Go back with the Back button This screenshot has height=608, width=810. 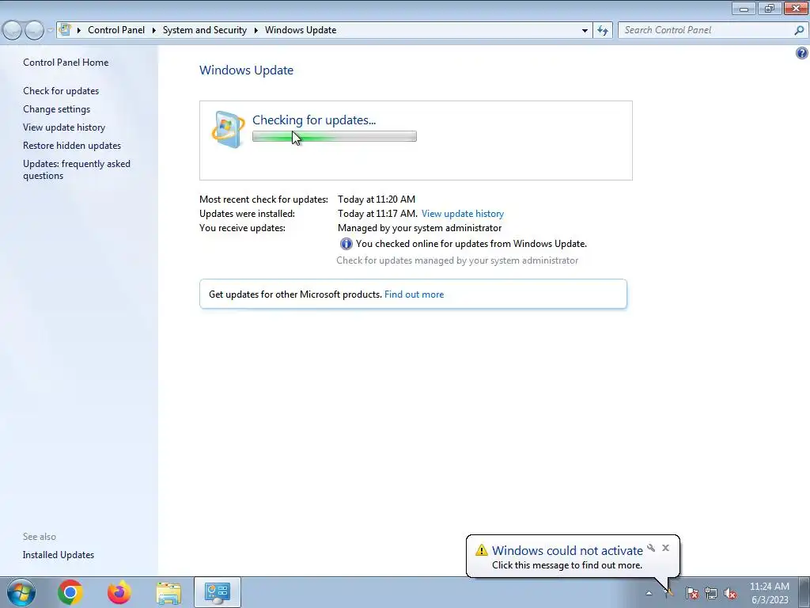(x=12, y=30)
